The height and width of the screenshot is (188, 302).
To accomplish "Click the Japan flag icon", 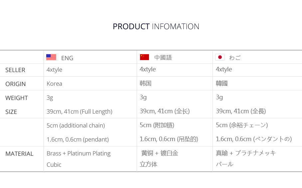I will (x=220, y=57).
